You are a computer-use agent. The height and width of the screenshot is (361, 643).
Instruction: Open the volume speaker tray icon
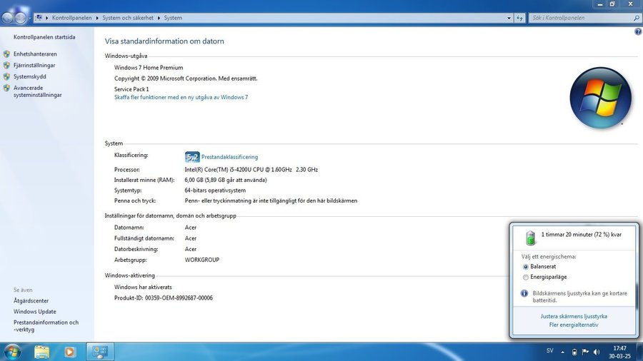597,351
